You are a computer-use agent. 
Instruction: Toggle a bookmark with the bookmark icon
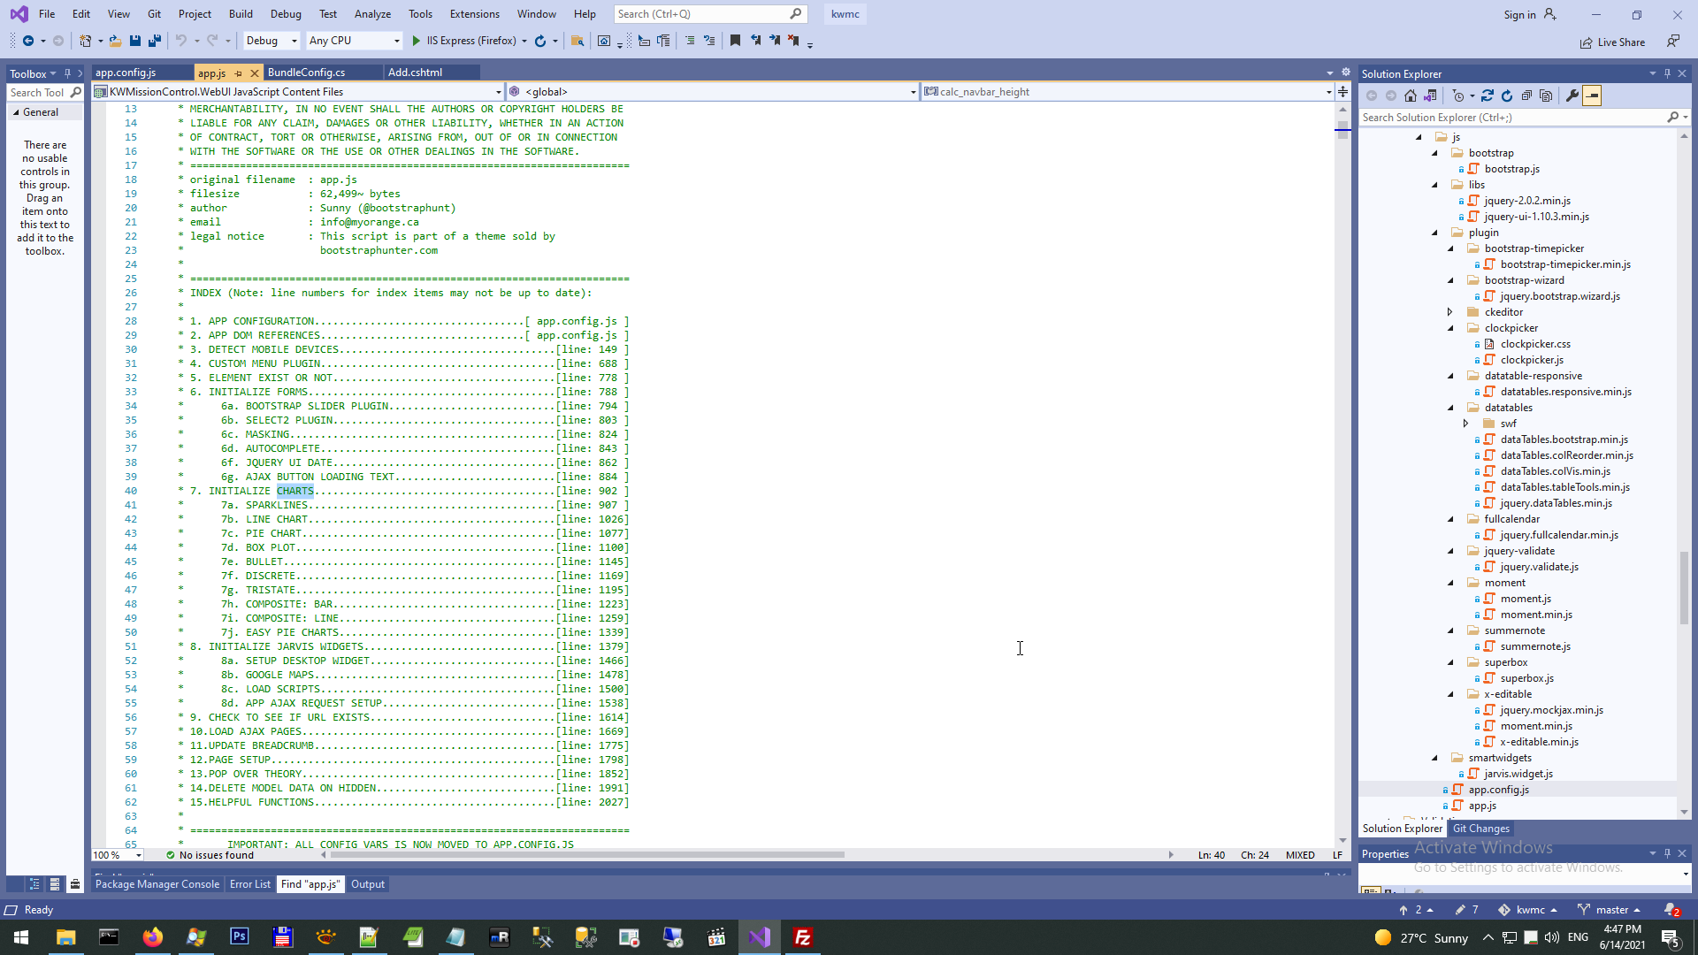[735, 41]
